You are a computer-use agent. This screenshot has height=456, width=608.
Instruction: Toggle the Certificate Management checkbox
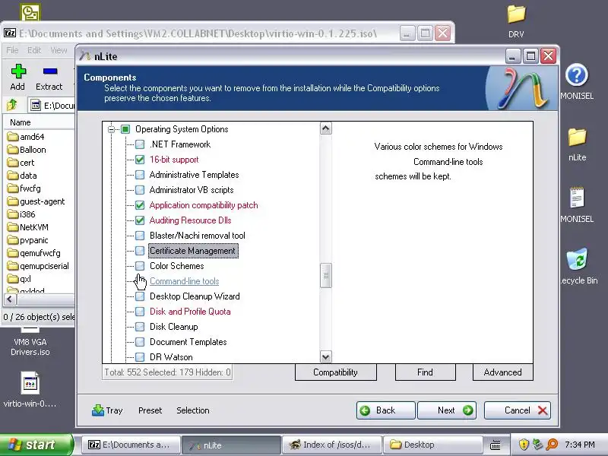140,251
